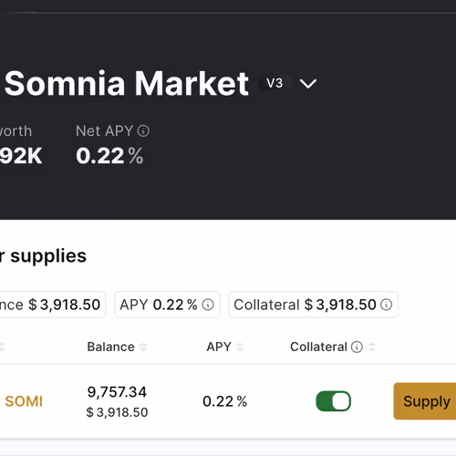456x456 pixels.
Task: Click the APY 0.22 % summary chip
Action: 167,305
